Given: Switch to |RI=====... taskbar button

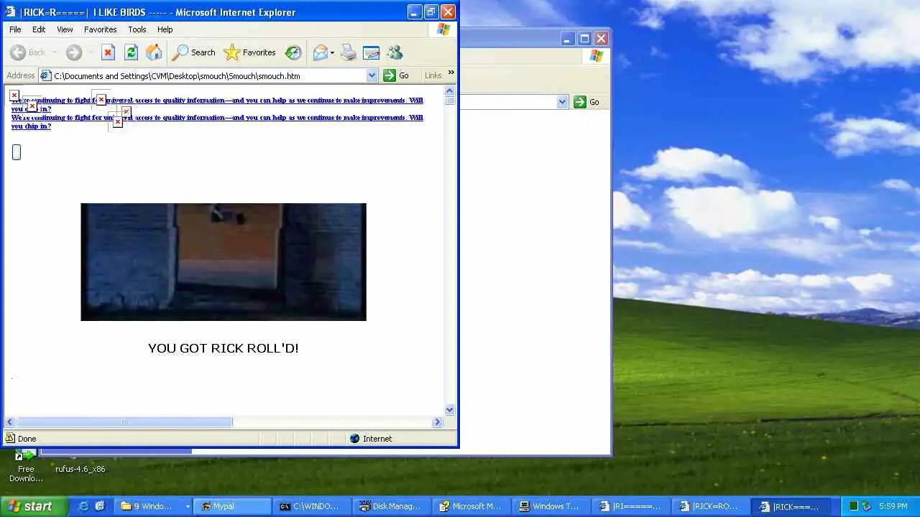Looking at the screenshot, I should click(631, 506).
